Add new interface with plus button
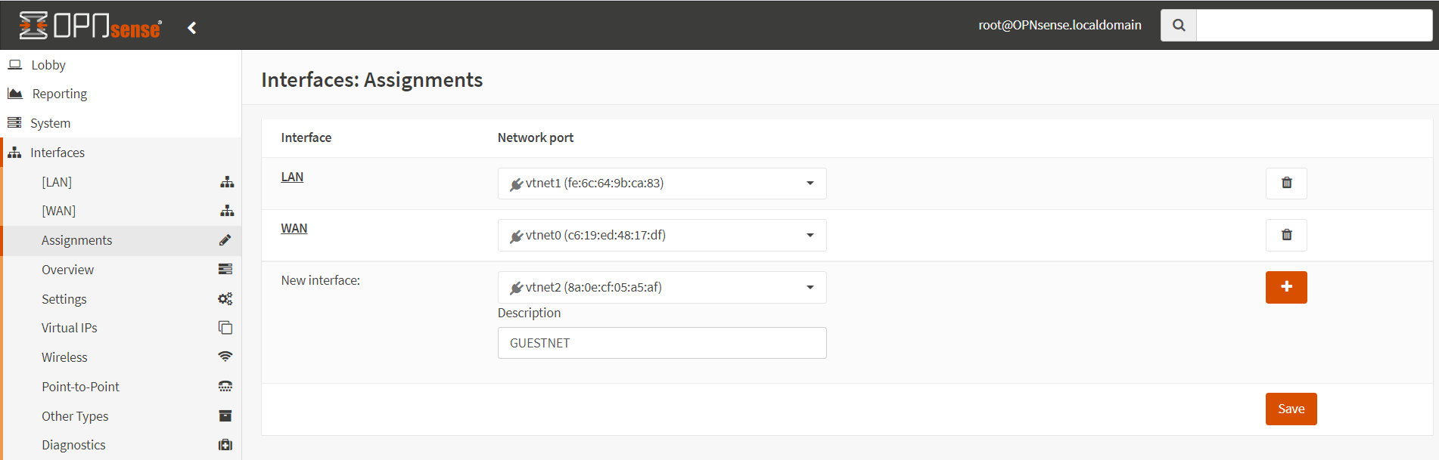Image resolution: width=1439 pixels, height=460 pixels. click(1285, 287)
